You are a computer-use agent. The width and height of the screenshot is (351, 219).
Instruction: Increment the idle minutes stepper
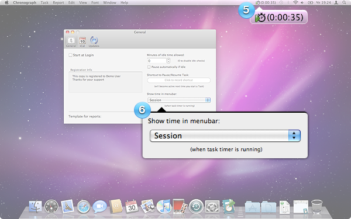coord(168,60)
